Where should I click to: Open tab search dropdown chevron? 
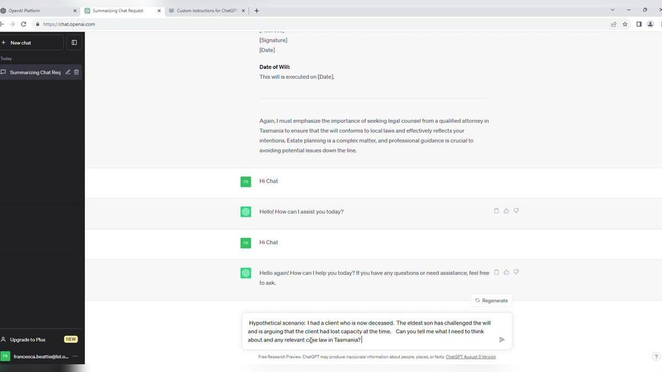click(x=613, y=10)
